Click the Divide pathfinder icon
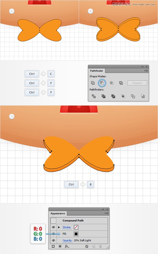The width and height of the screenshot is (158, 254). [x=94, y=96]
